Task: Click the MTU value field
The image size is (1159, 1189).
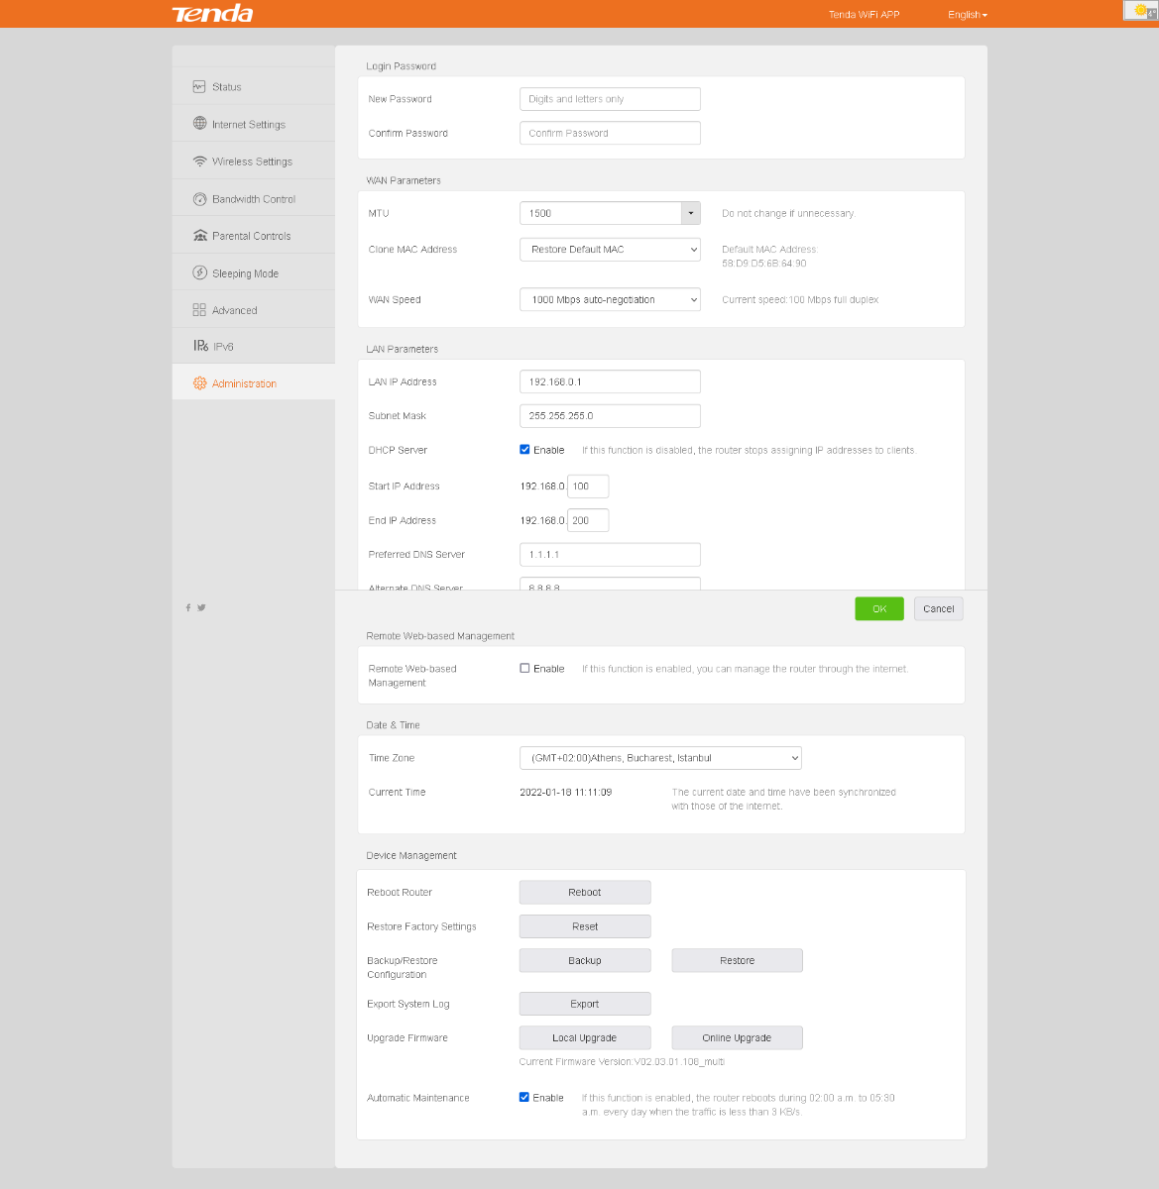Action: coord(600,213)
